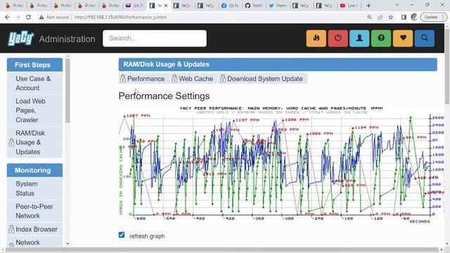Click the RAM/Disk Usage & Updates blue header

[x=278, y=64]
